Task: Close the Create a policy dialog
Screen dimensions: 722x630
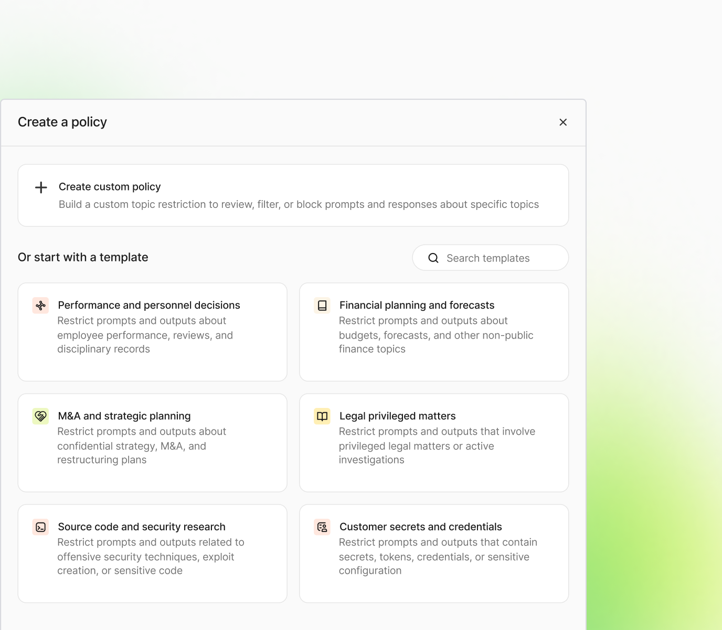Action: [563, 122]
